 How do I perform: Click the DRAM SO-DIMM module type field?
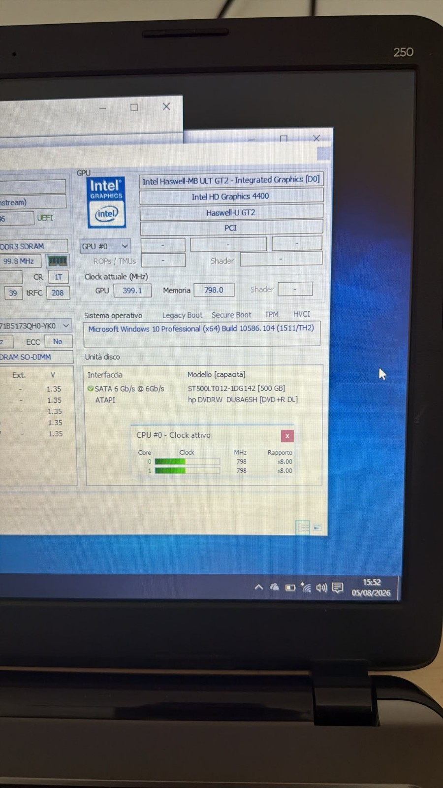36,357
